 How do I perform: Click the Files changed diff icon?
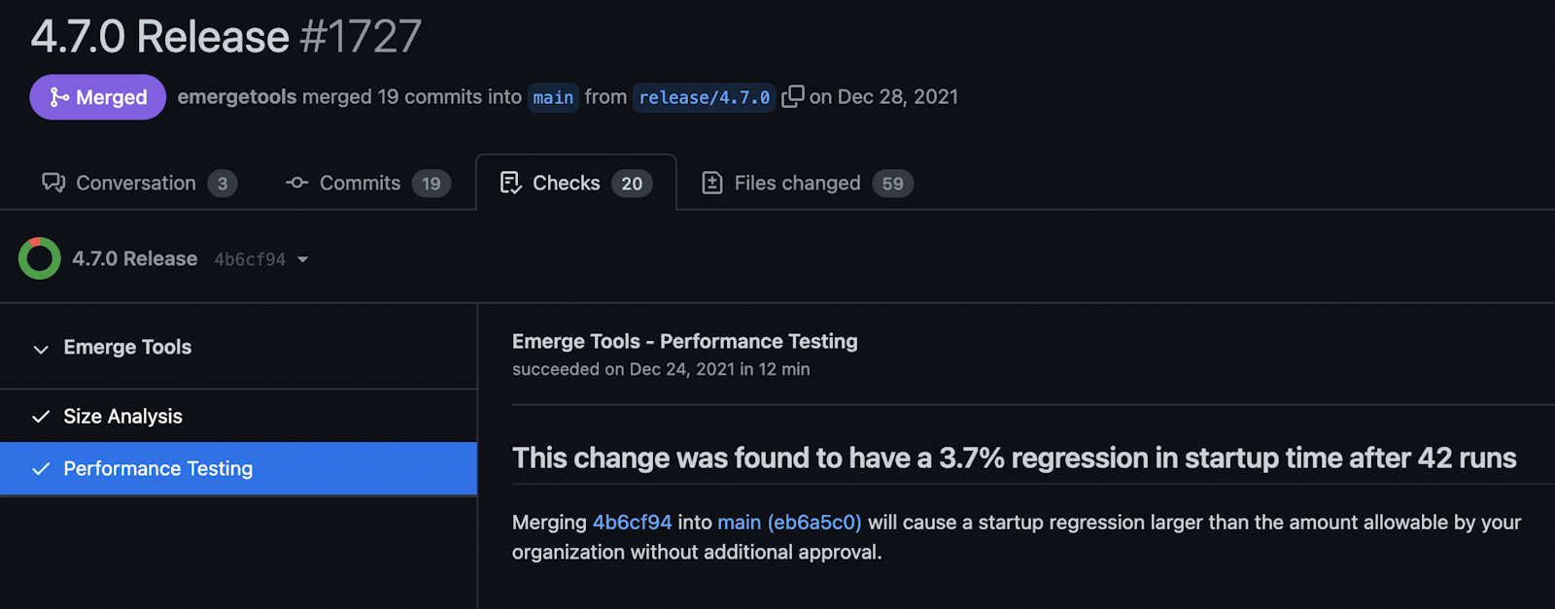(713, 182)
